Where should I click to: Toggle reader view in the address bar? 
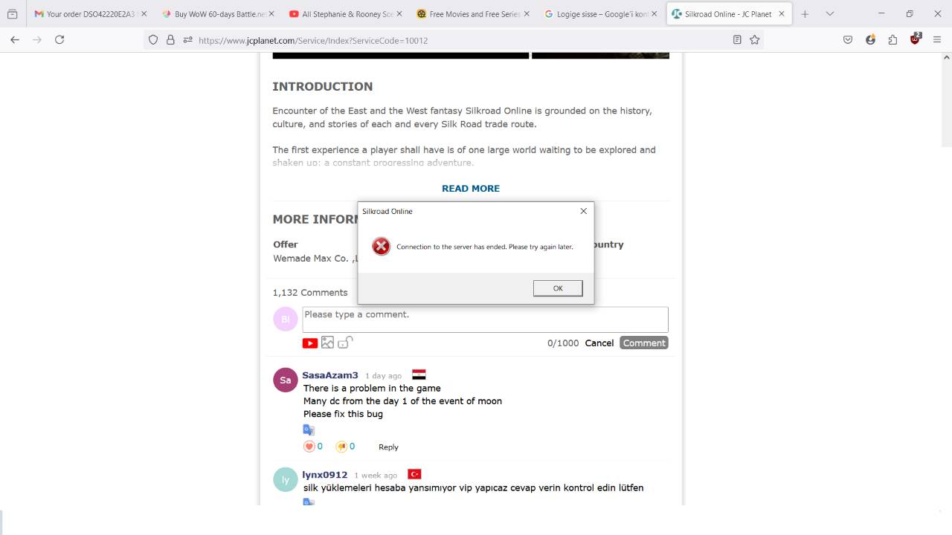pos(737,40)
